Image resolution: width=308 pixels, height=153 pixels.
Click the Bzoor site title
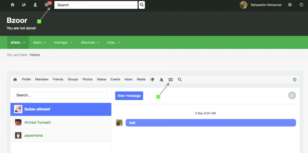[17, 20]
